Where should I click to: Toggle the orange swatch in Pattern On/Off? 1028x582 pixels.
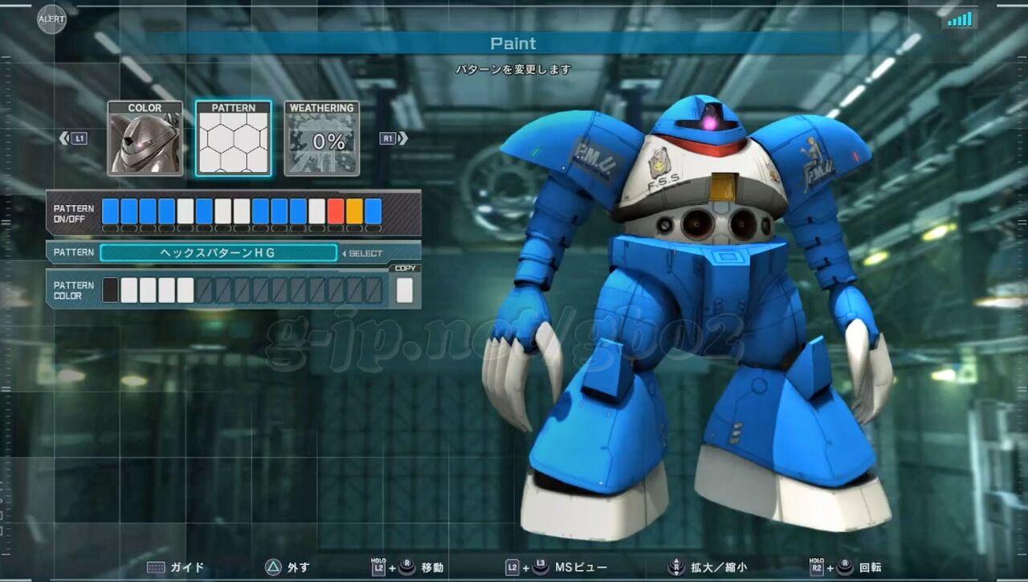(354, 211)
